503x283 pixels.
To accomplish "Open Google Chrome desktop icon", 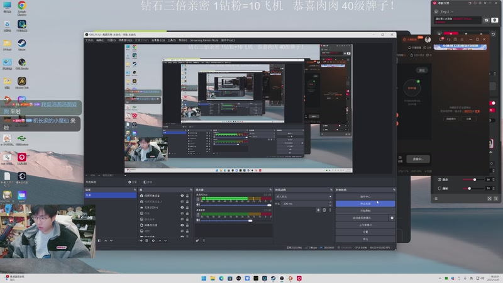I will point(22,8).
